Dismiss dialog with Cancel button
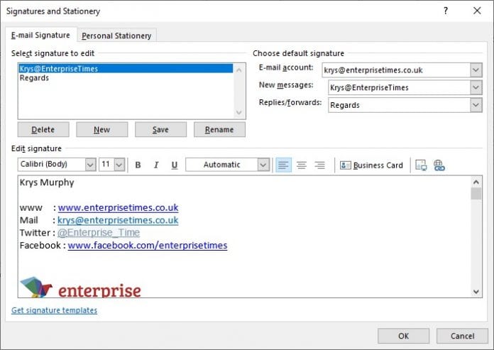Viewport: 494px width, 350px height. click(x=462, y=336)
